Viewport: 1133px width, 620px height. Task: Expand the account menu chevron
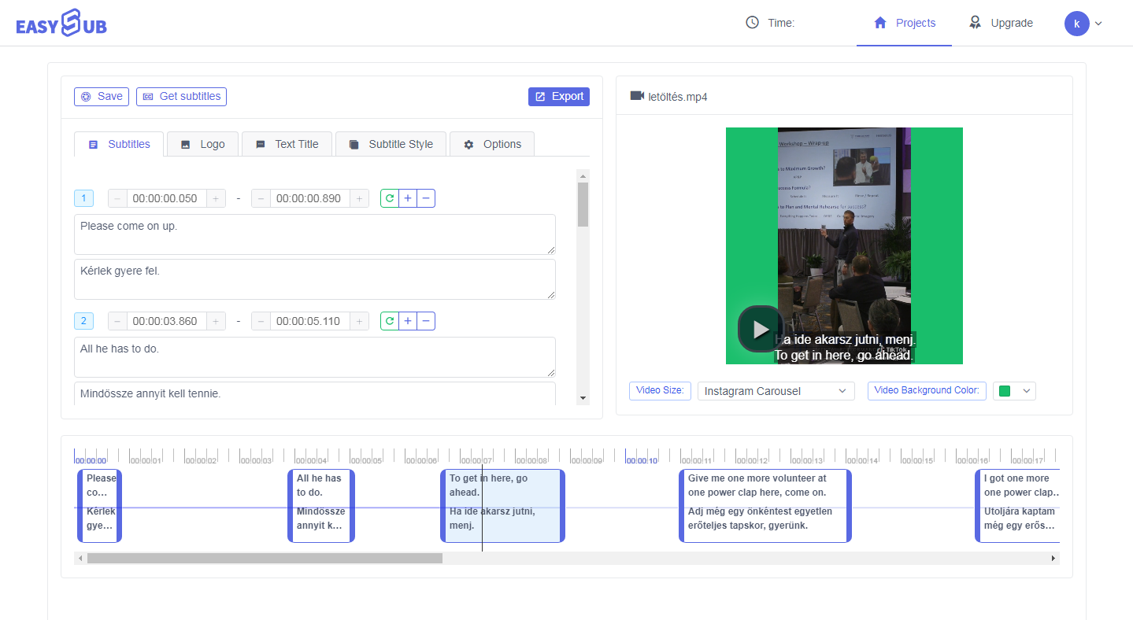pyautogui.click(x=1098, y=24)
